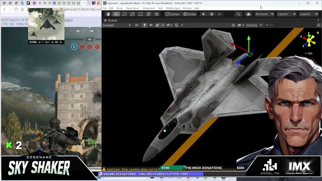
Task: Reload the browser page
Action: pos(16,9)
